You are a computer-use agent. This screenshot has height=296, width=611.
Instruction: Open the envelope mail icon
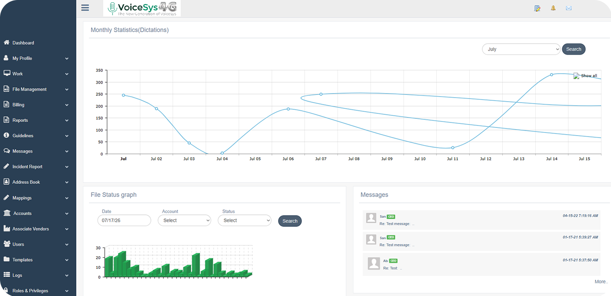569,8
